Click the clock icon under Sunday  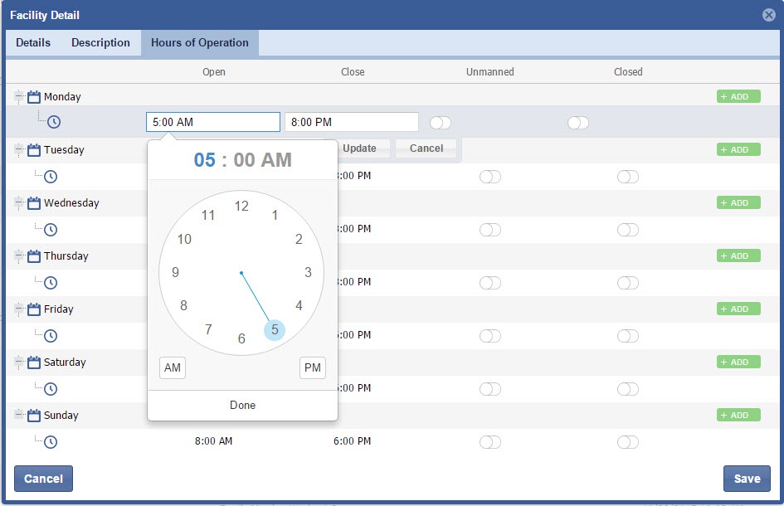click(51, 442)
